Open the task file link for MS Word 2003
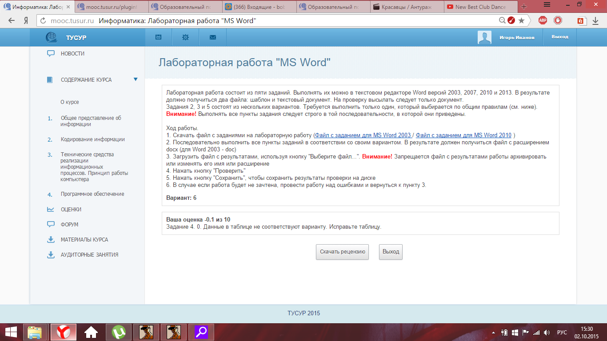The height and width of the screenshot is (341, 607). click(x=363, y=135)
